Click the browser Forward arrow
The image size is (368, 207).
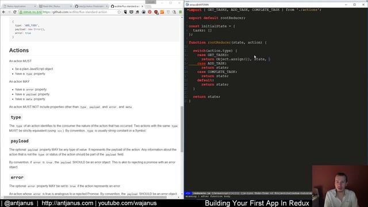pos(9,12)
